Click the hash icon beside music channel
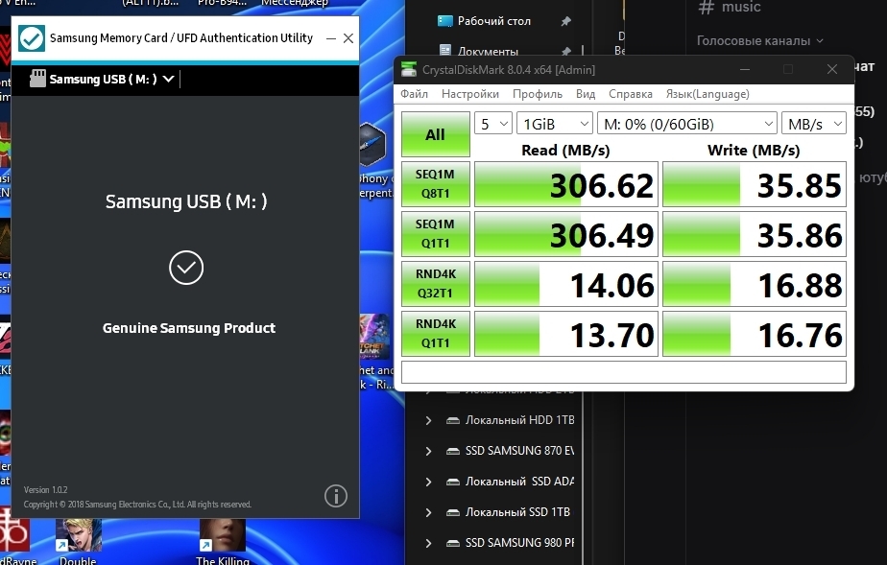 (706, 7)
